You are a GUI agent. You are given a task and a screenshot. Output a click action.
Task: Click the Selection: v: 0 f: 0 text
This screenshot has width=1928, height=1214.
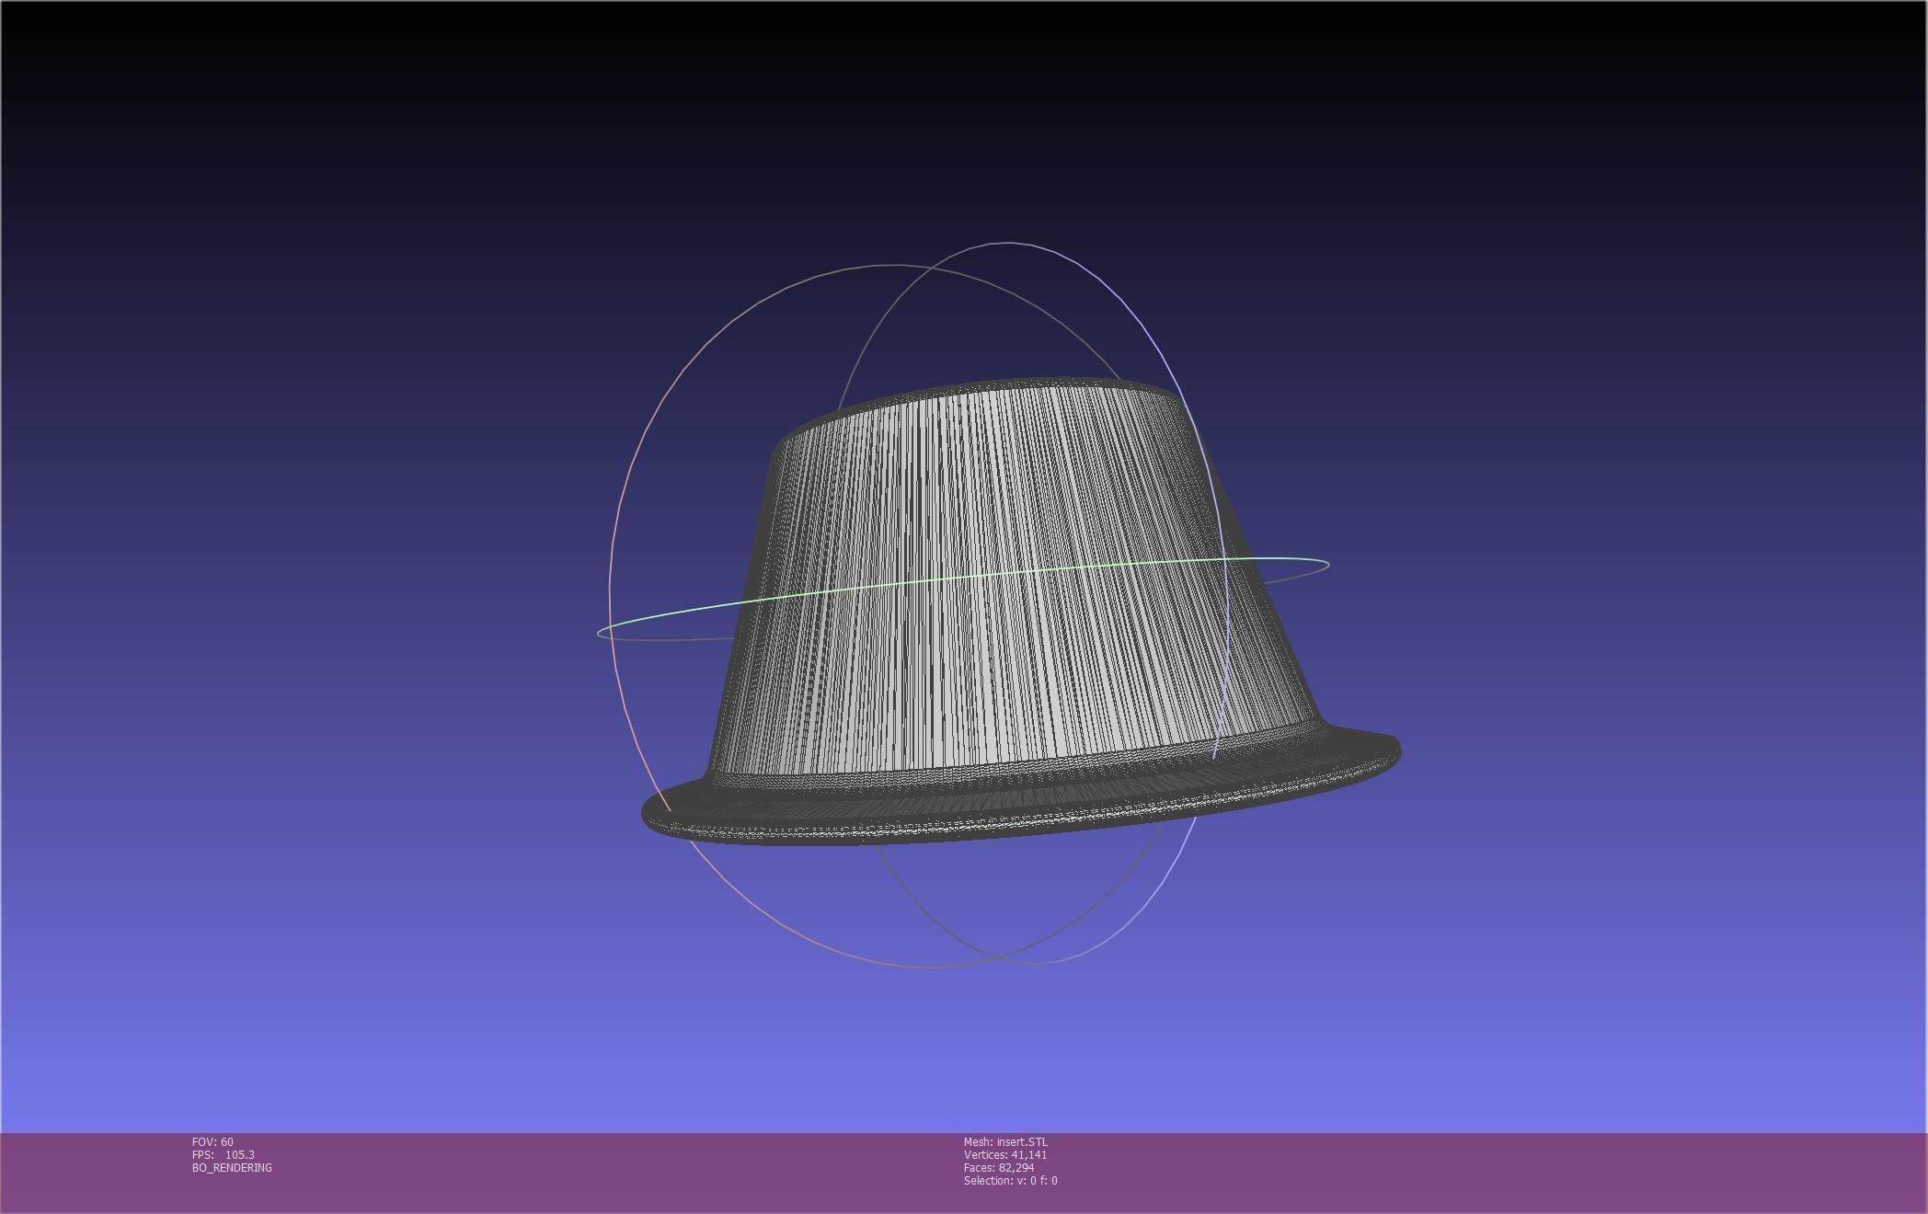coord(1011,1180)
